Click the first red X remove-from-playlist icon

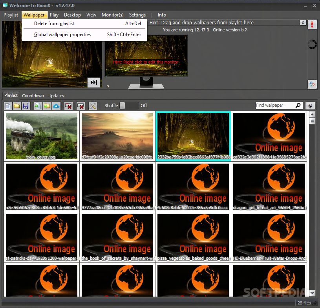pyautogui.click(x=68, y=106)
